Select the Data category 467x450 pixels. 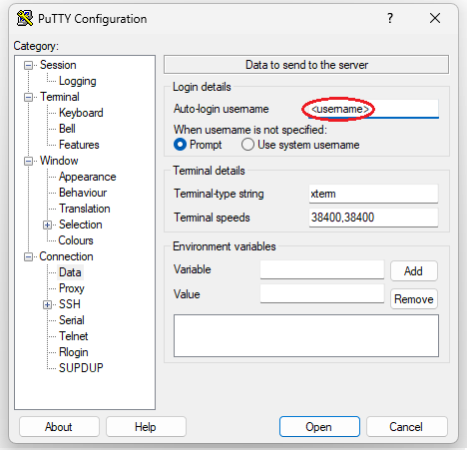point(70,272)
